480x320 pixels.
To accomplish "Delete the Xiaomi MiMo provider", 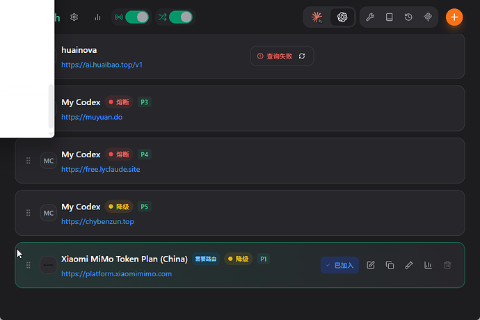I will click(x=447, y=265).
